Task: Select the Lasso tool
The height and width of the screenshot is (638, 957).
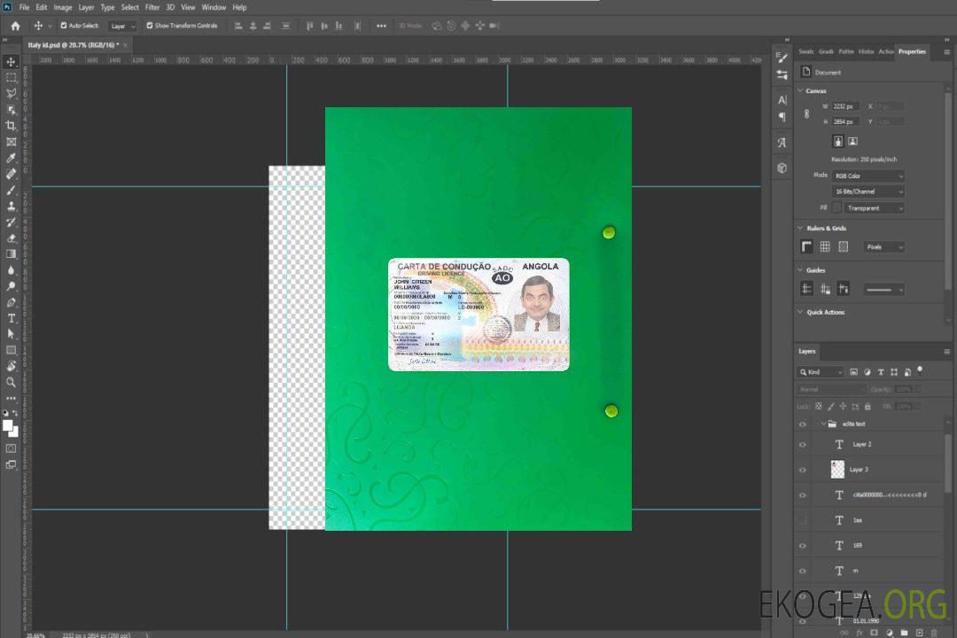Action: 11,93
